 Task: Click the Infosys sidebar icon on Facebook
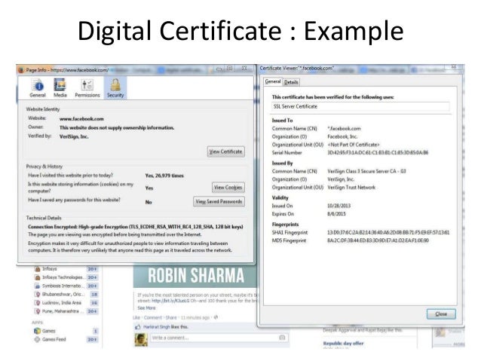(x=38, y=269)
